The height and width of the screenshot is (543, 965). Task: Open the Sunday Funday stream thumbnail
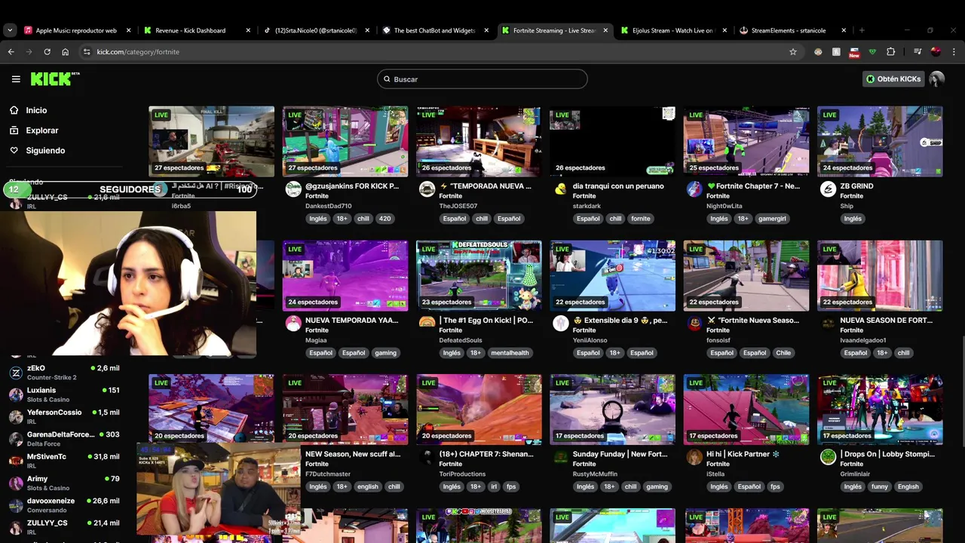pos(612,410)
